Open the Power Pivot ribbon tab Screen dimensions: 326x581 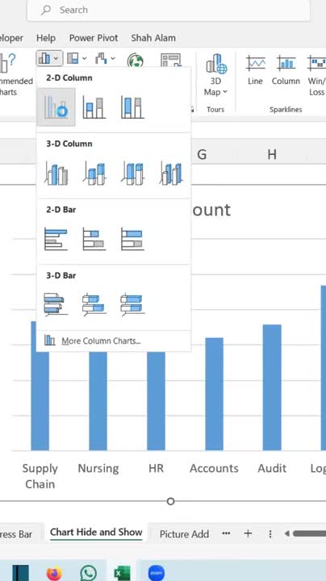coord(94,38)
